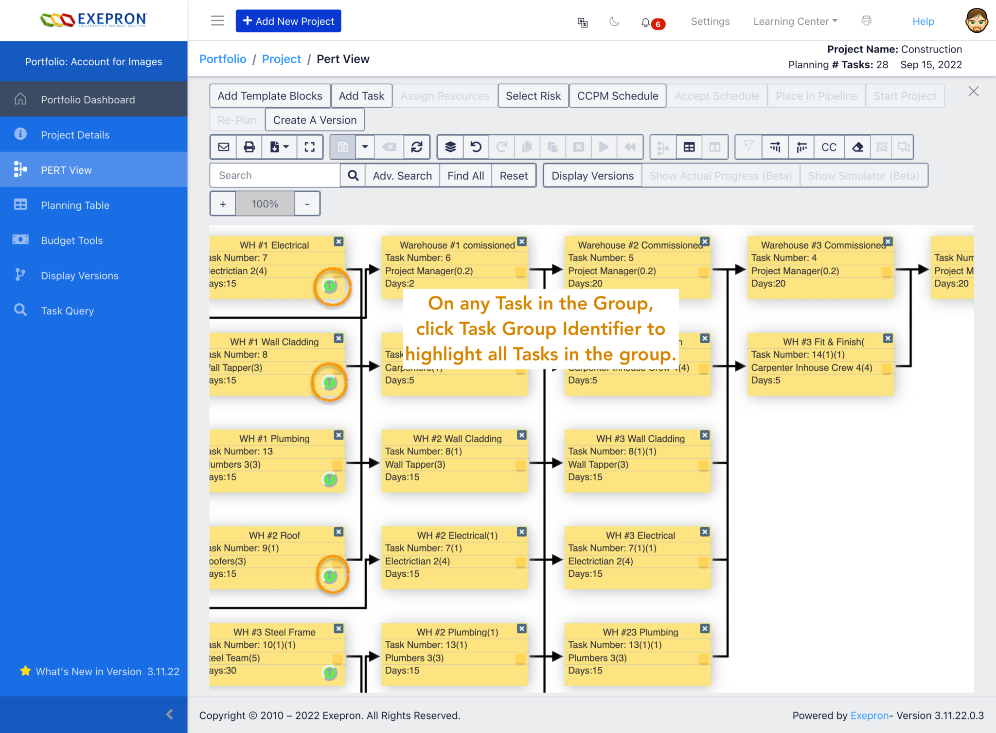This screenshot has width=996, height=733.
Task: Click the envelope email icon in the toolbar
Action: click(x=223, y=147)
